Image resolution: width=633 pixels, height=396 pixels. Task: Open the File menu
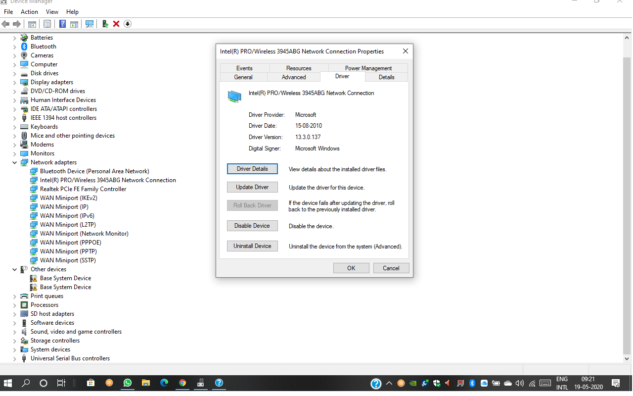8,11
